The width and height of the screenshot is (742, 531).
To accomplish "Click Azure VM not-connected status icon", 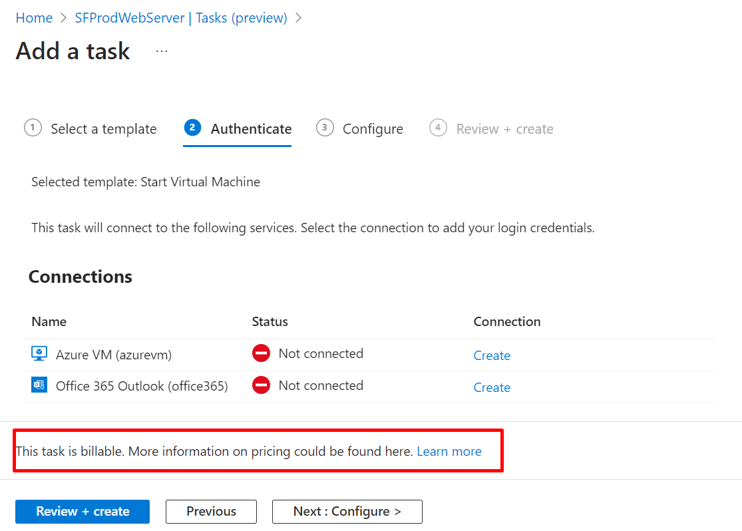I will 262,353.
